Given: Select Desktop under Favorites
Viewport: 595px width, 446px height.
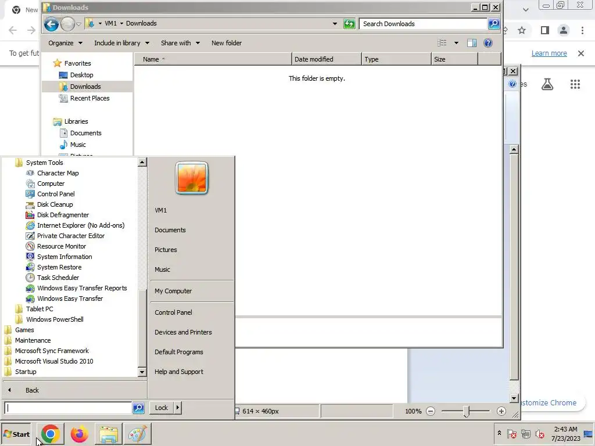Looking at the screenshot, I should (81, 75).
